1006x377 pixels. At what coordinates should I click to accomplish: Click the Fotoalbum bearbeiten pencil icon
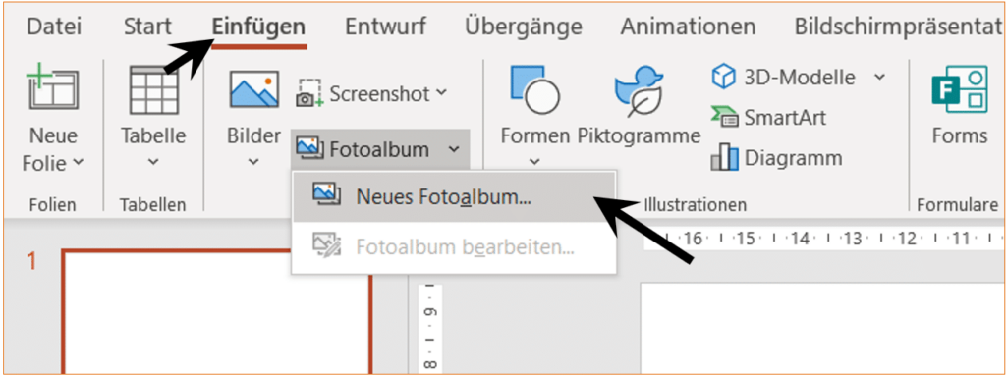click(326, 244)
